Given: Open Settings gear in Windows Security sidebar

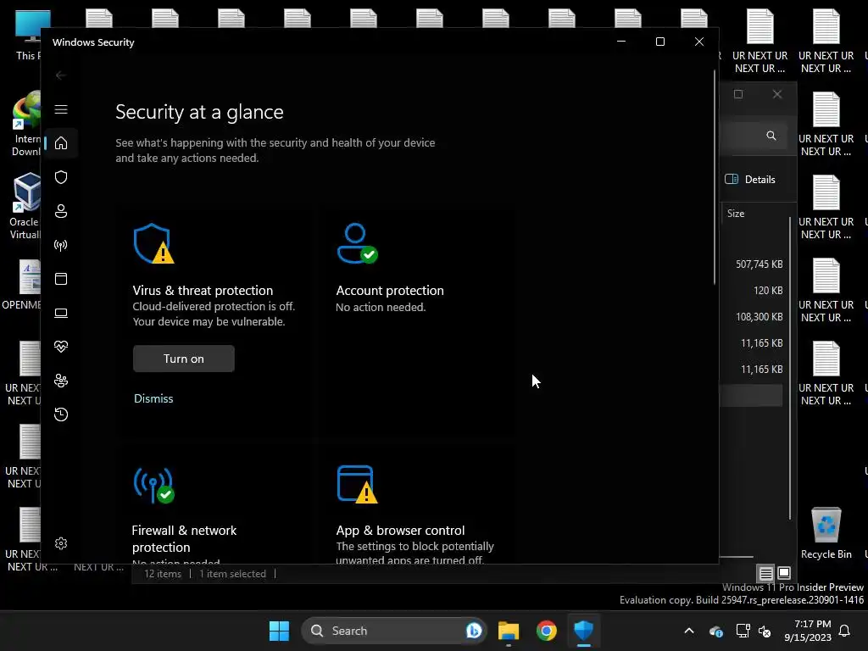Looking at the screenshot, I should click(x=61, y=543).
